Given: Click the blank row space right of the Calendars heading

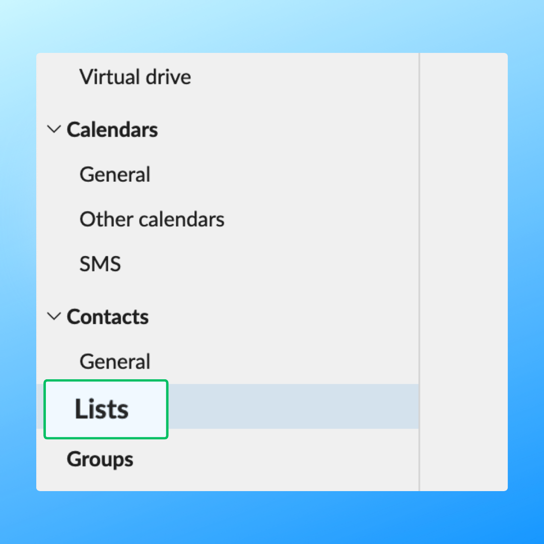Looking at the screenshot, I should (287, 129).
